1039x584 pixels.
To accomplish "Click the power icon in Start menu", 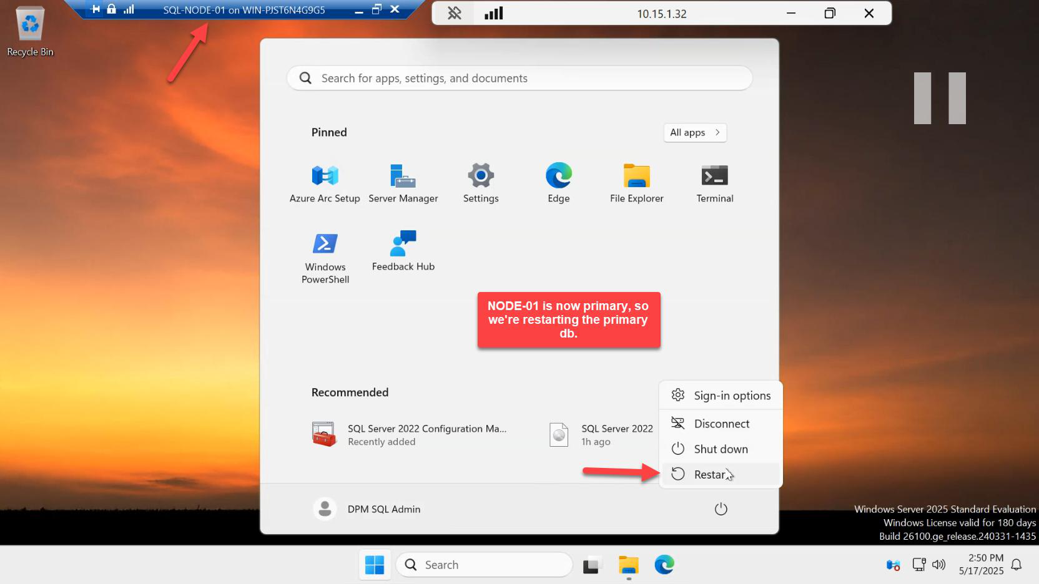I will [x=721, y=509].
